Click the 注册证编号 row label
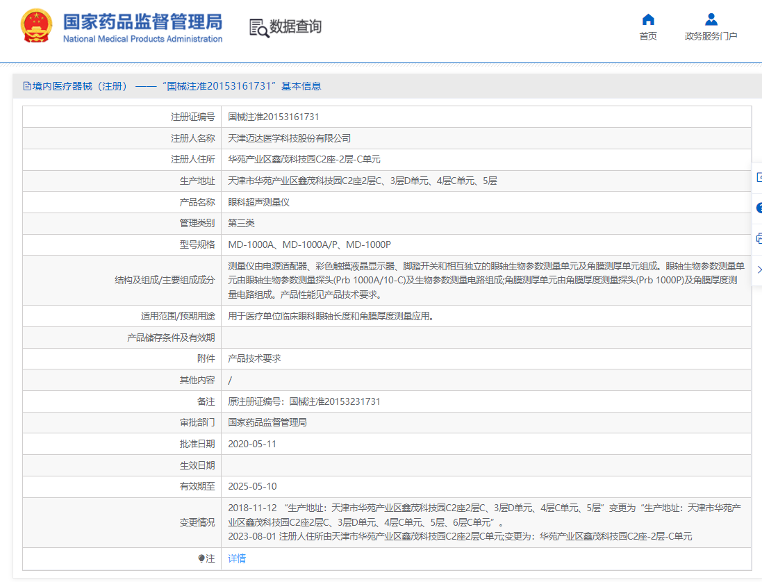 coord(192,117)
